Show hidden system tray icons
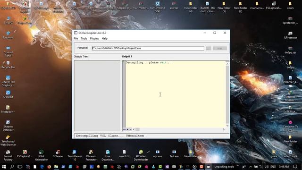 point(251,167)
